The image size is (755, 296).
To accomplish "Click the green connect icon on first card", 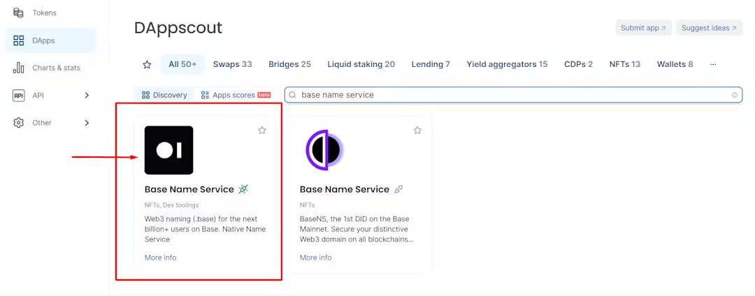I will coord(244,189).
